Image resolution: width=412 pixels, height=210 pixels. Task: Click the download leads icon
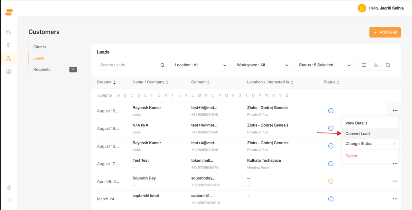tap(376, 65)
